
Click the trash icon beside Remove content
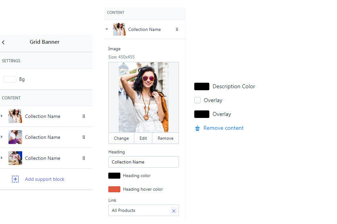click(x=197, y=128)
